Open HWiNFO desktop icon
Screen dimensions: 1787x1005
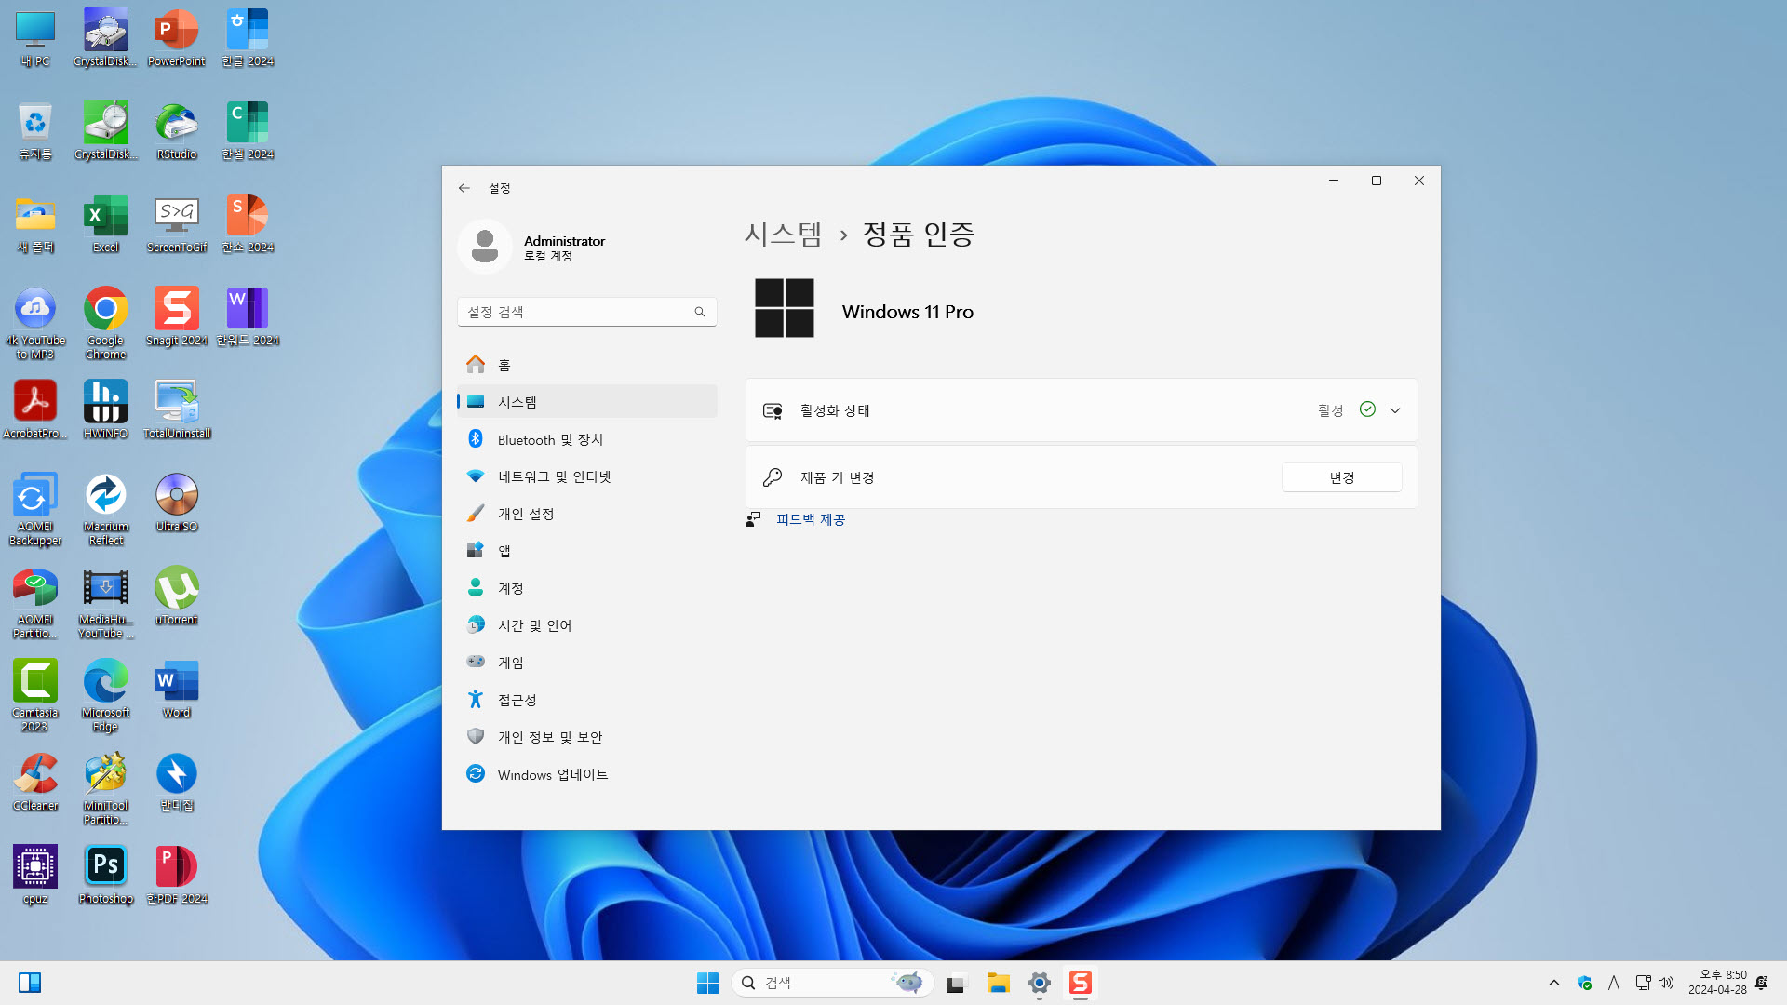[106, 409]
